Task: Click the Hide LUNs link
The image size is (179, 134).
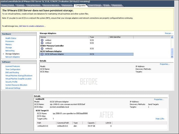Action: [160, 119]
